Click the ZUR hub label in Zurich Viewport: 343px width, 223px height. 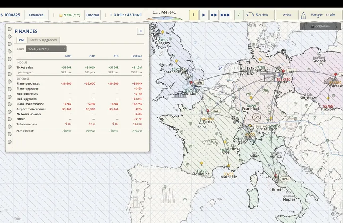click(x=258, y=126)
